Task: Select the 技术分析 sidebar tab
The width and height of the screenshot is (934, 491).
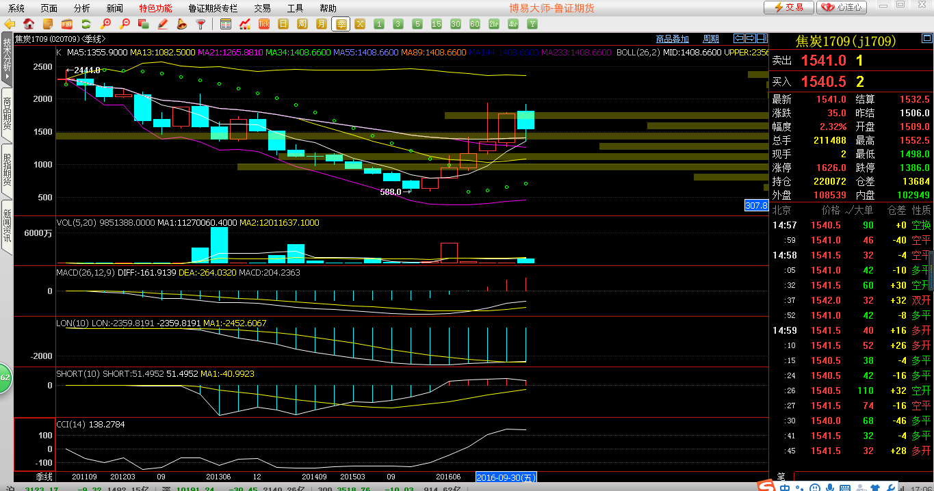Action: (x=7, y=59)
